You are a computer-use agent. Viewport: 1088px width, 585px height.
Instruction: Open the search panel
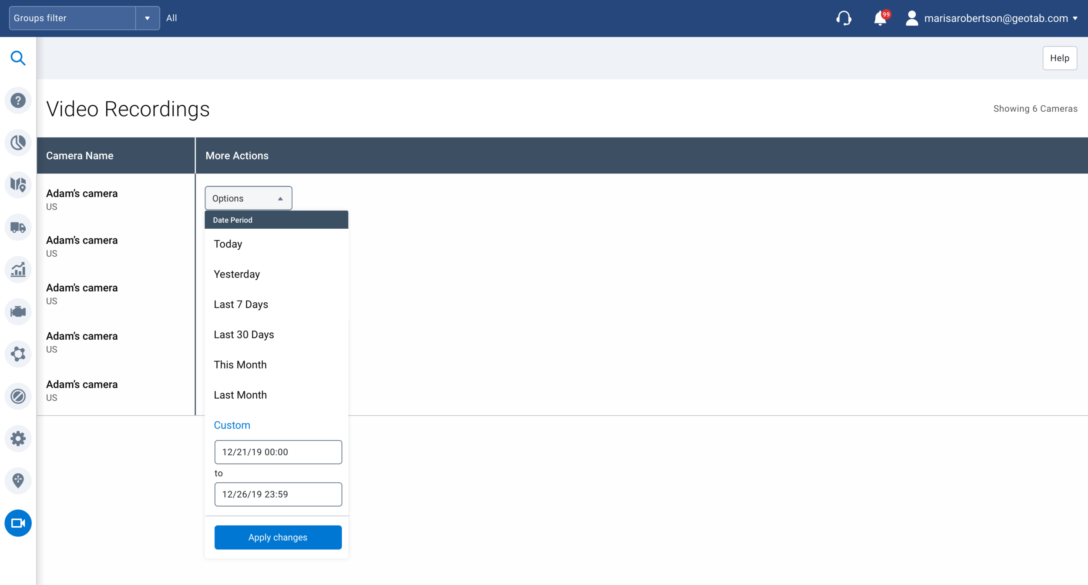[x=18, y=58]
